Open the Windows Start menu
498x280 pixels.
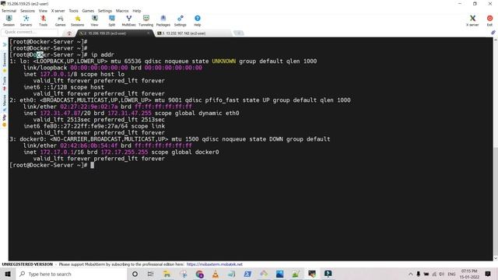click(x=8, y=274)
